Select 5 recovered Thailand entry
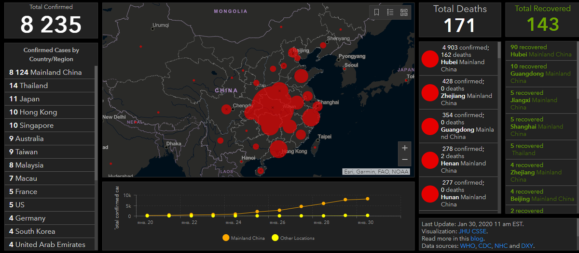This screenshot has width=579, height=253. (540, 150)
